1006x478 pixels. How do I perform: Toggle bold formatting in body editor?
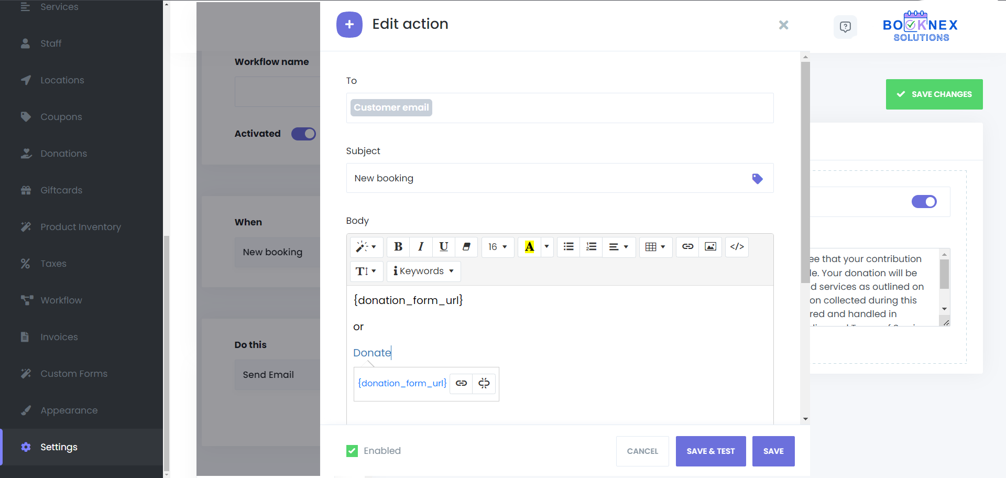coord(398,247)
